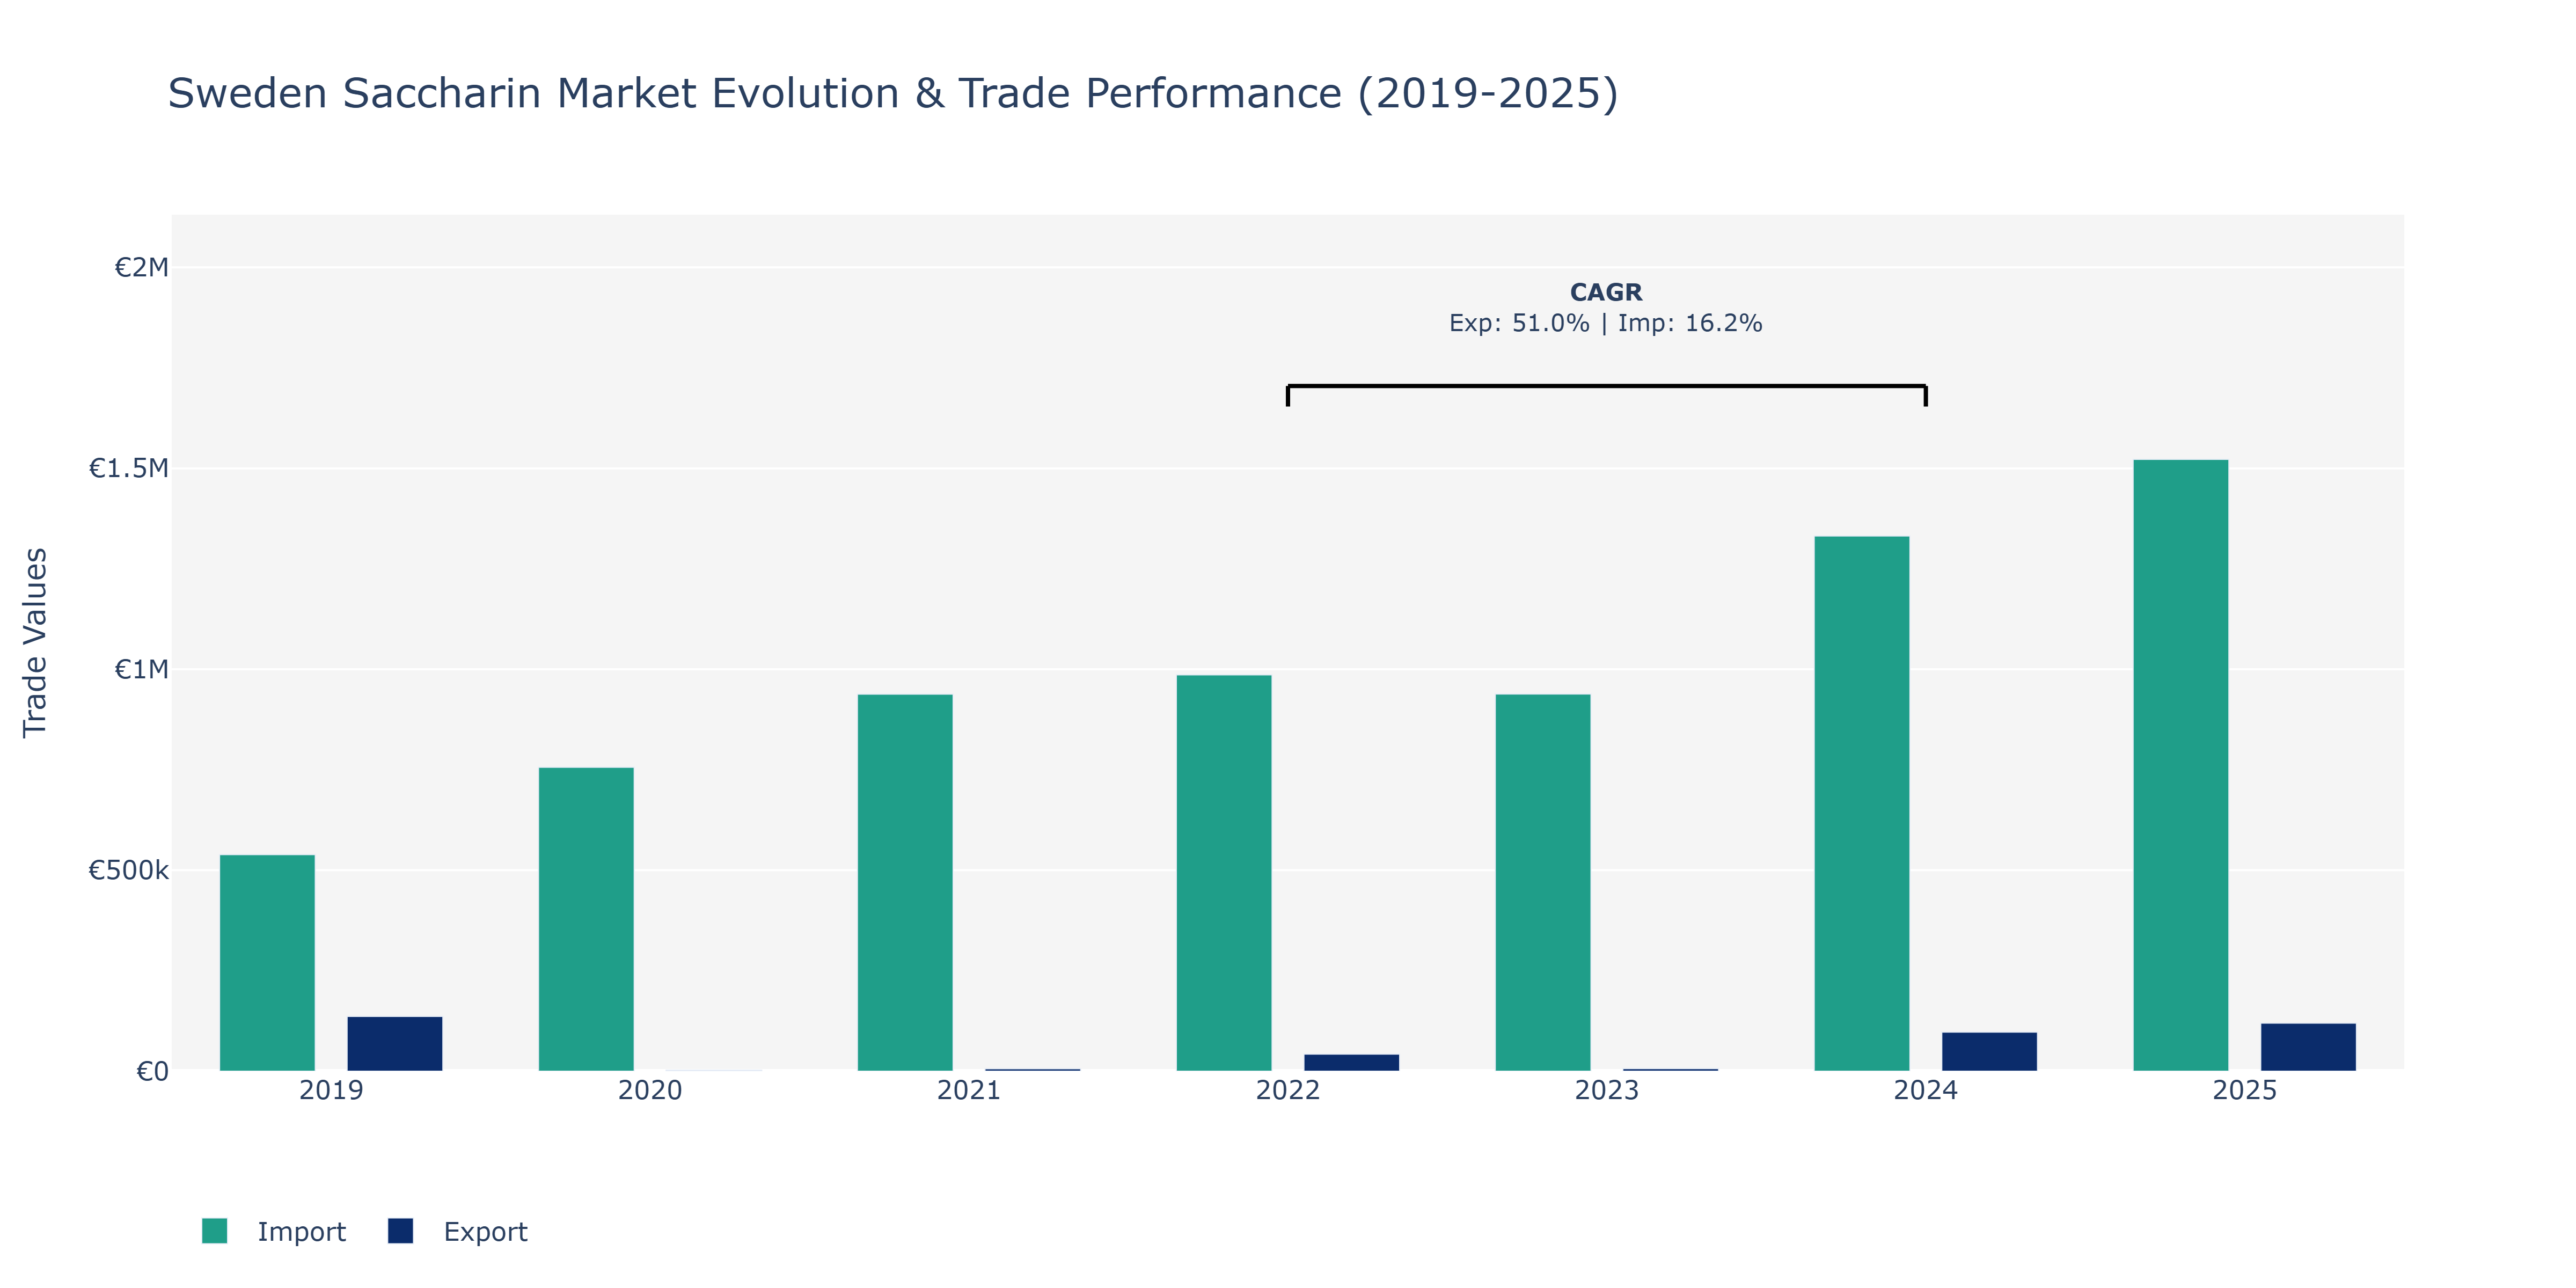Click the 2025 x-axis label
This screenshot has height=1288, width=2576.
[2245, 1090]
